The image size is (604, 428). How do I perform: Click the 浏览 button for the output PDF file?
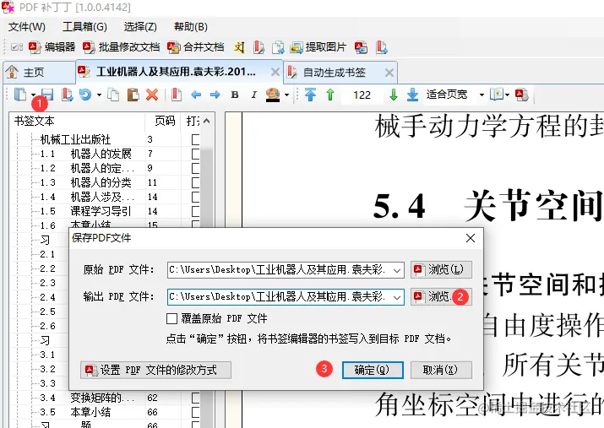441,297
